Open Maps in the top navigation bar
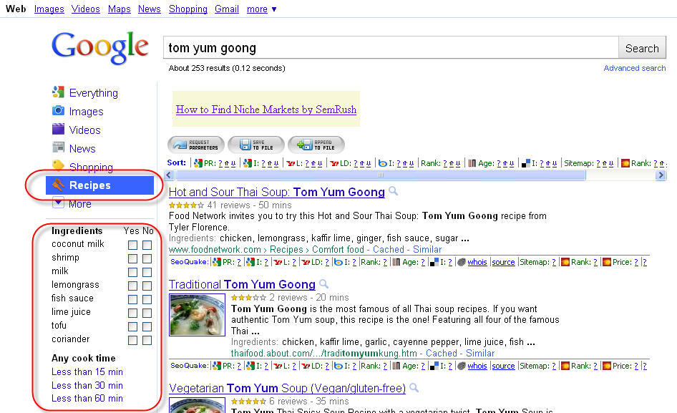 120,9
